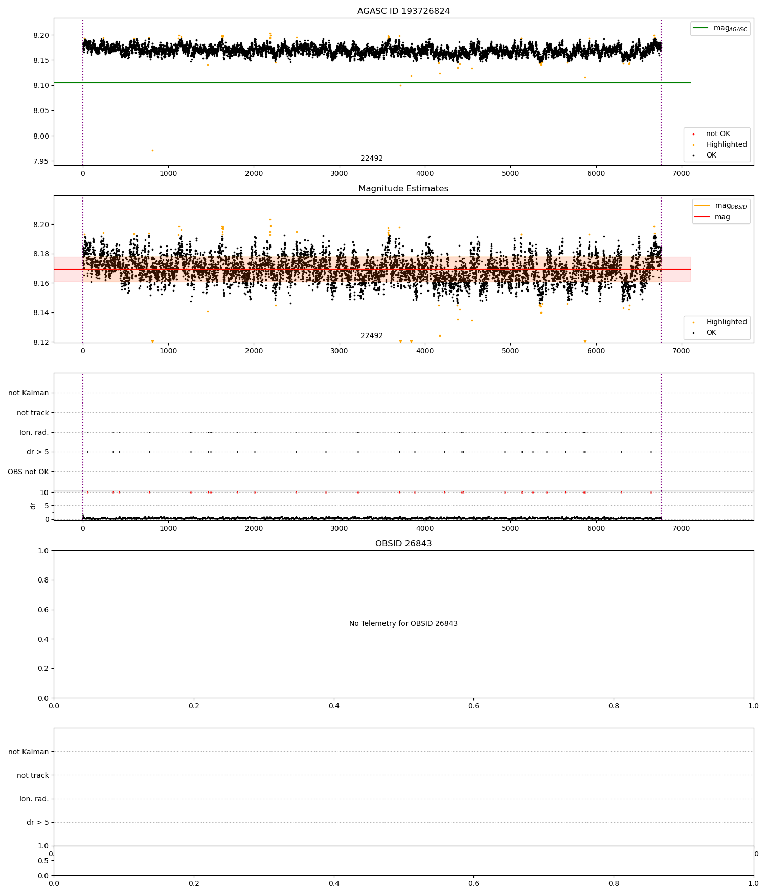Click the 'Magnitude Estimates' plot title

(403, 188)
